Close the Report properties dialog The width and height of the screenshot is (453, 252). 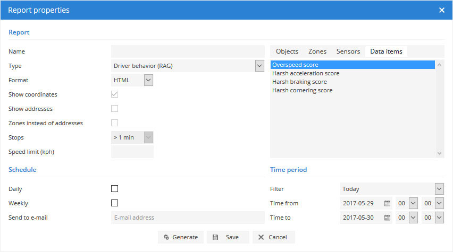point(441,10)
